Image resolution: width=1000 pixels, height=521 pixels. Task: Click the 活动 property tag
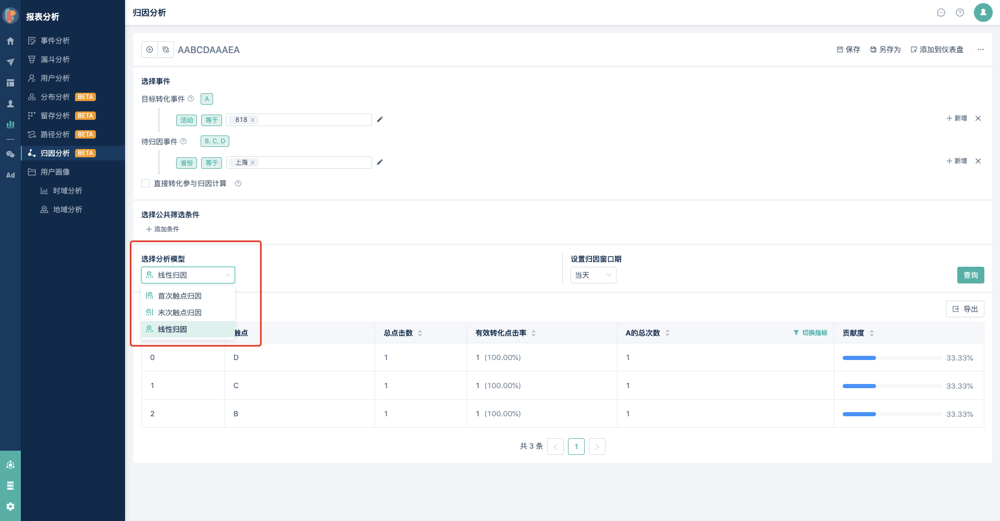(187, 120)
